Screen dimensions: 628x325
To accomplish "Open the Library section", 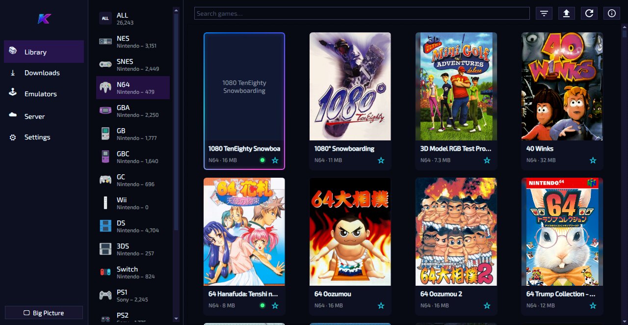I will (44, 52).
